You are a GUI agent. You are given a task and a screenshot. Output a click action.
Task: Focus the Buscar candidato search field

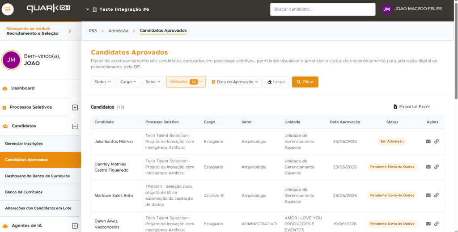pyautogui.click(x=323, y=9)
